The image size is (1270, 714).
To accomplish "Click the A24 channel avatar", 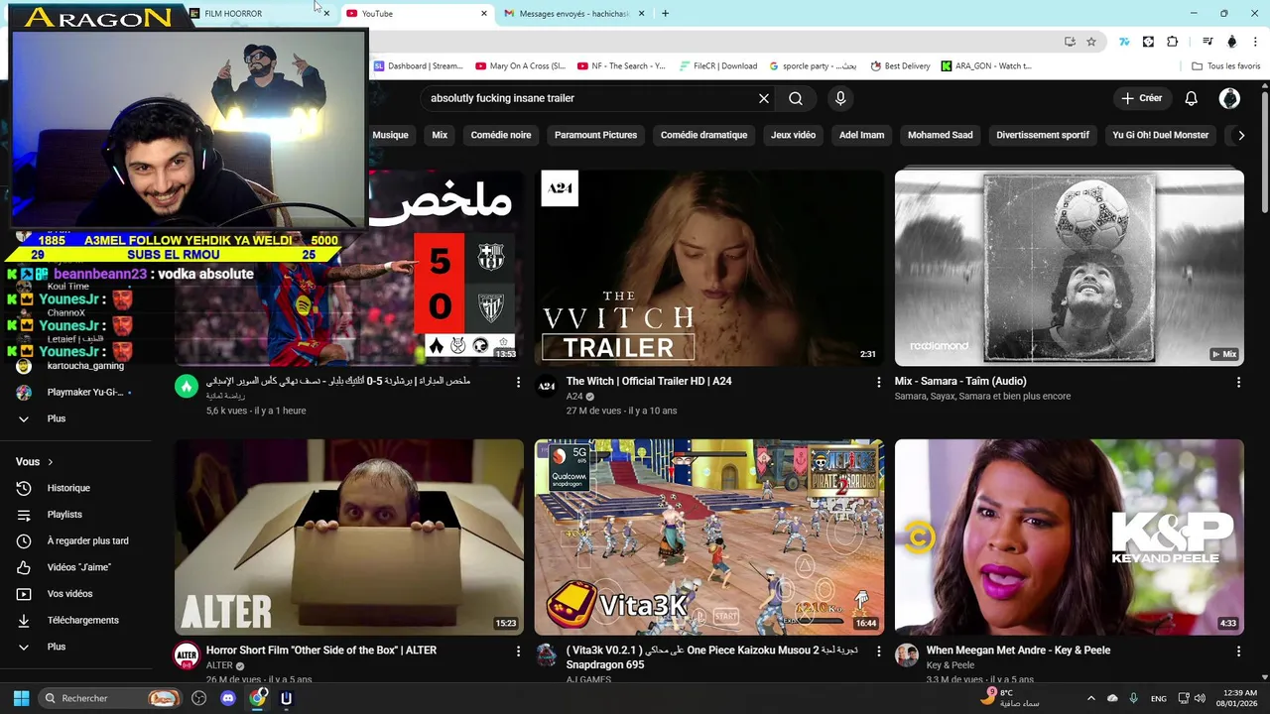I will [547, 387].
